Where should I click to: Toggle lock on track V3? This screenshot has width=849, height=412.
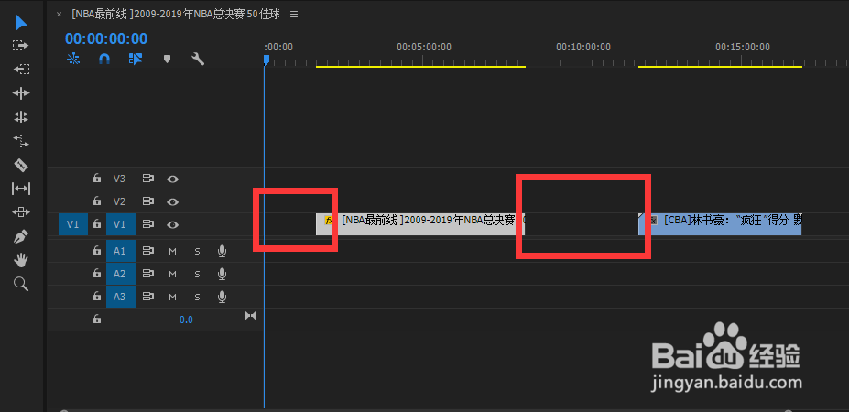[x=97, y=179]
